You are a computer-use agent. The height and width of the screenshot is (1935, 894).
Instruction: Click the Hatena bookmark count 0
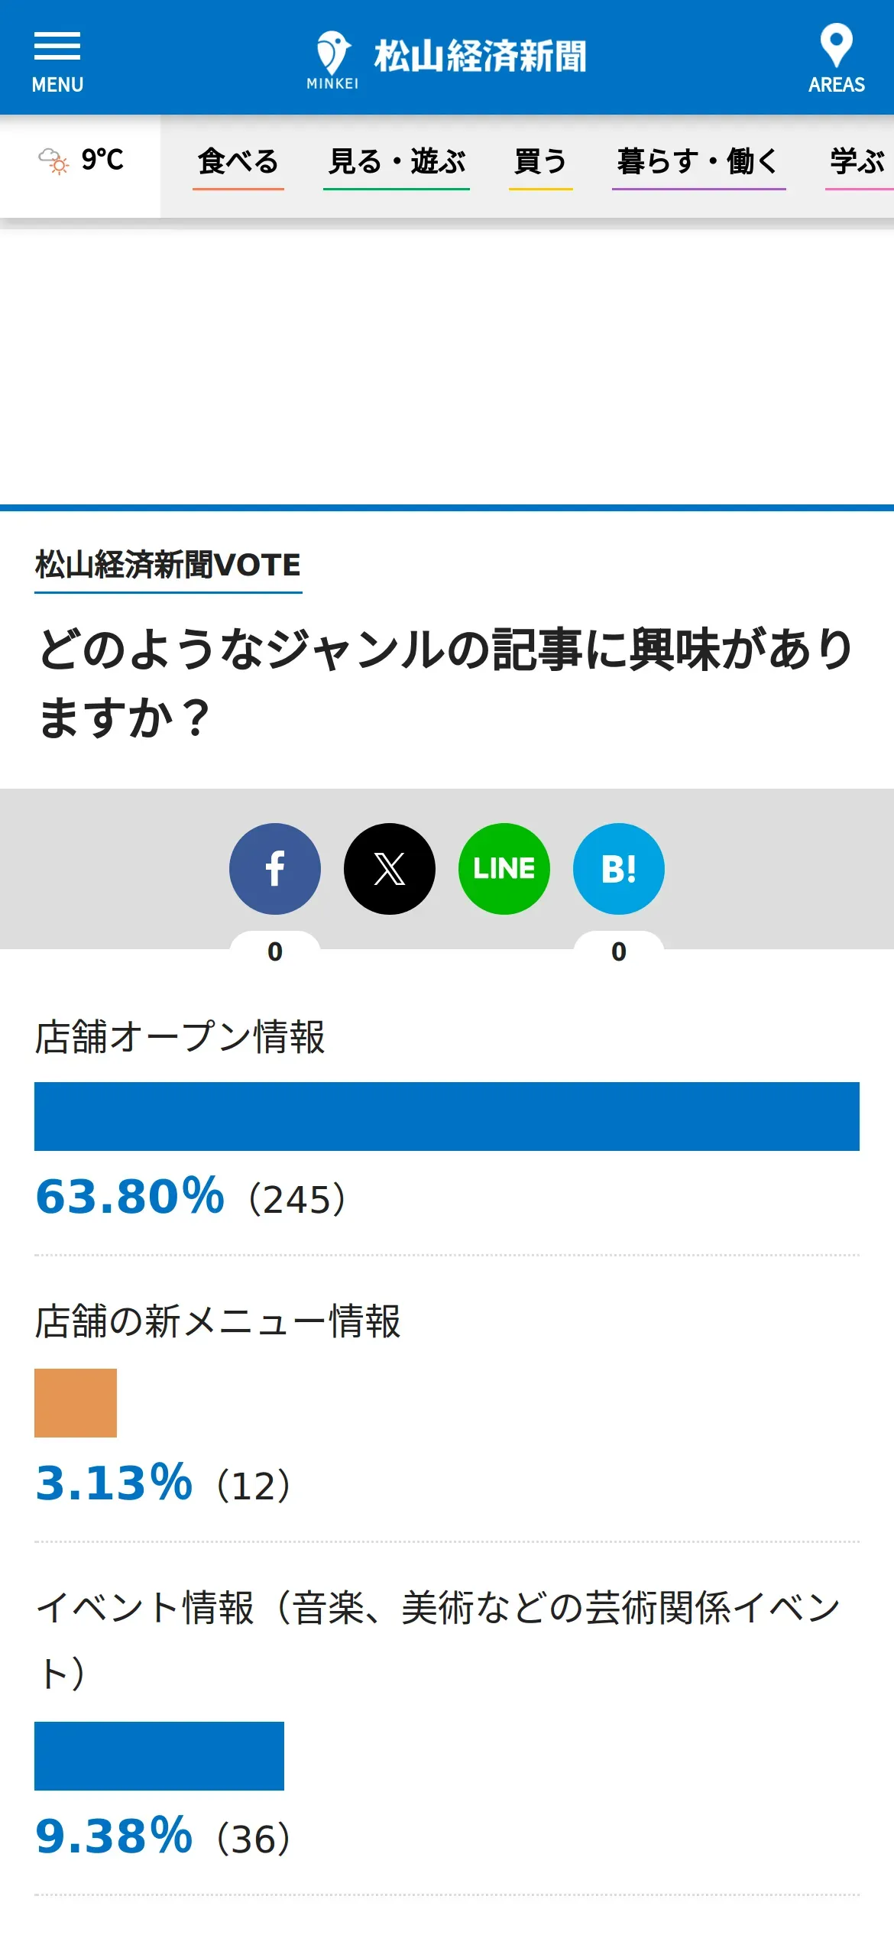coord(619,951)
